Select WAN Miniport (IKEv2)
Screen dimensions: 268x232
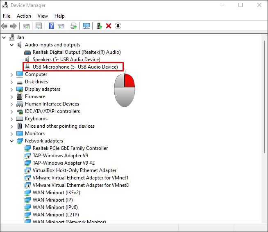pyautogui.click(x=57, y=193)
